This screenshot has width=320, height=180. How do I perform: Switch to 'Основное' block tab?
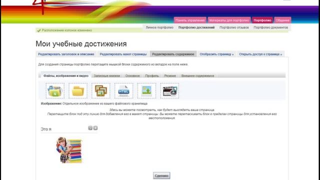(132, 75)
